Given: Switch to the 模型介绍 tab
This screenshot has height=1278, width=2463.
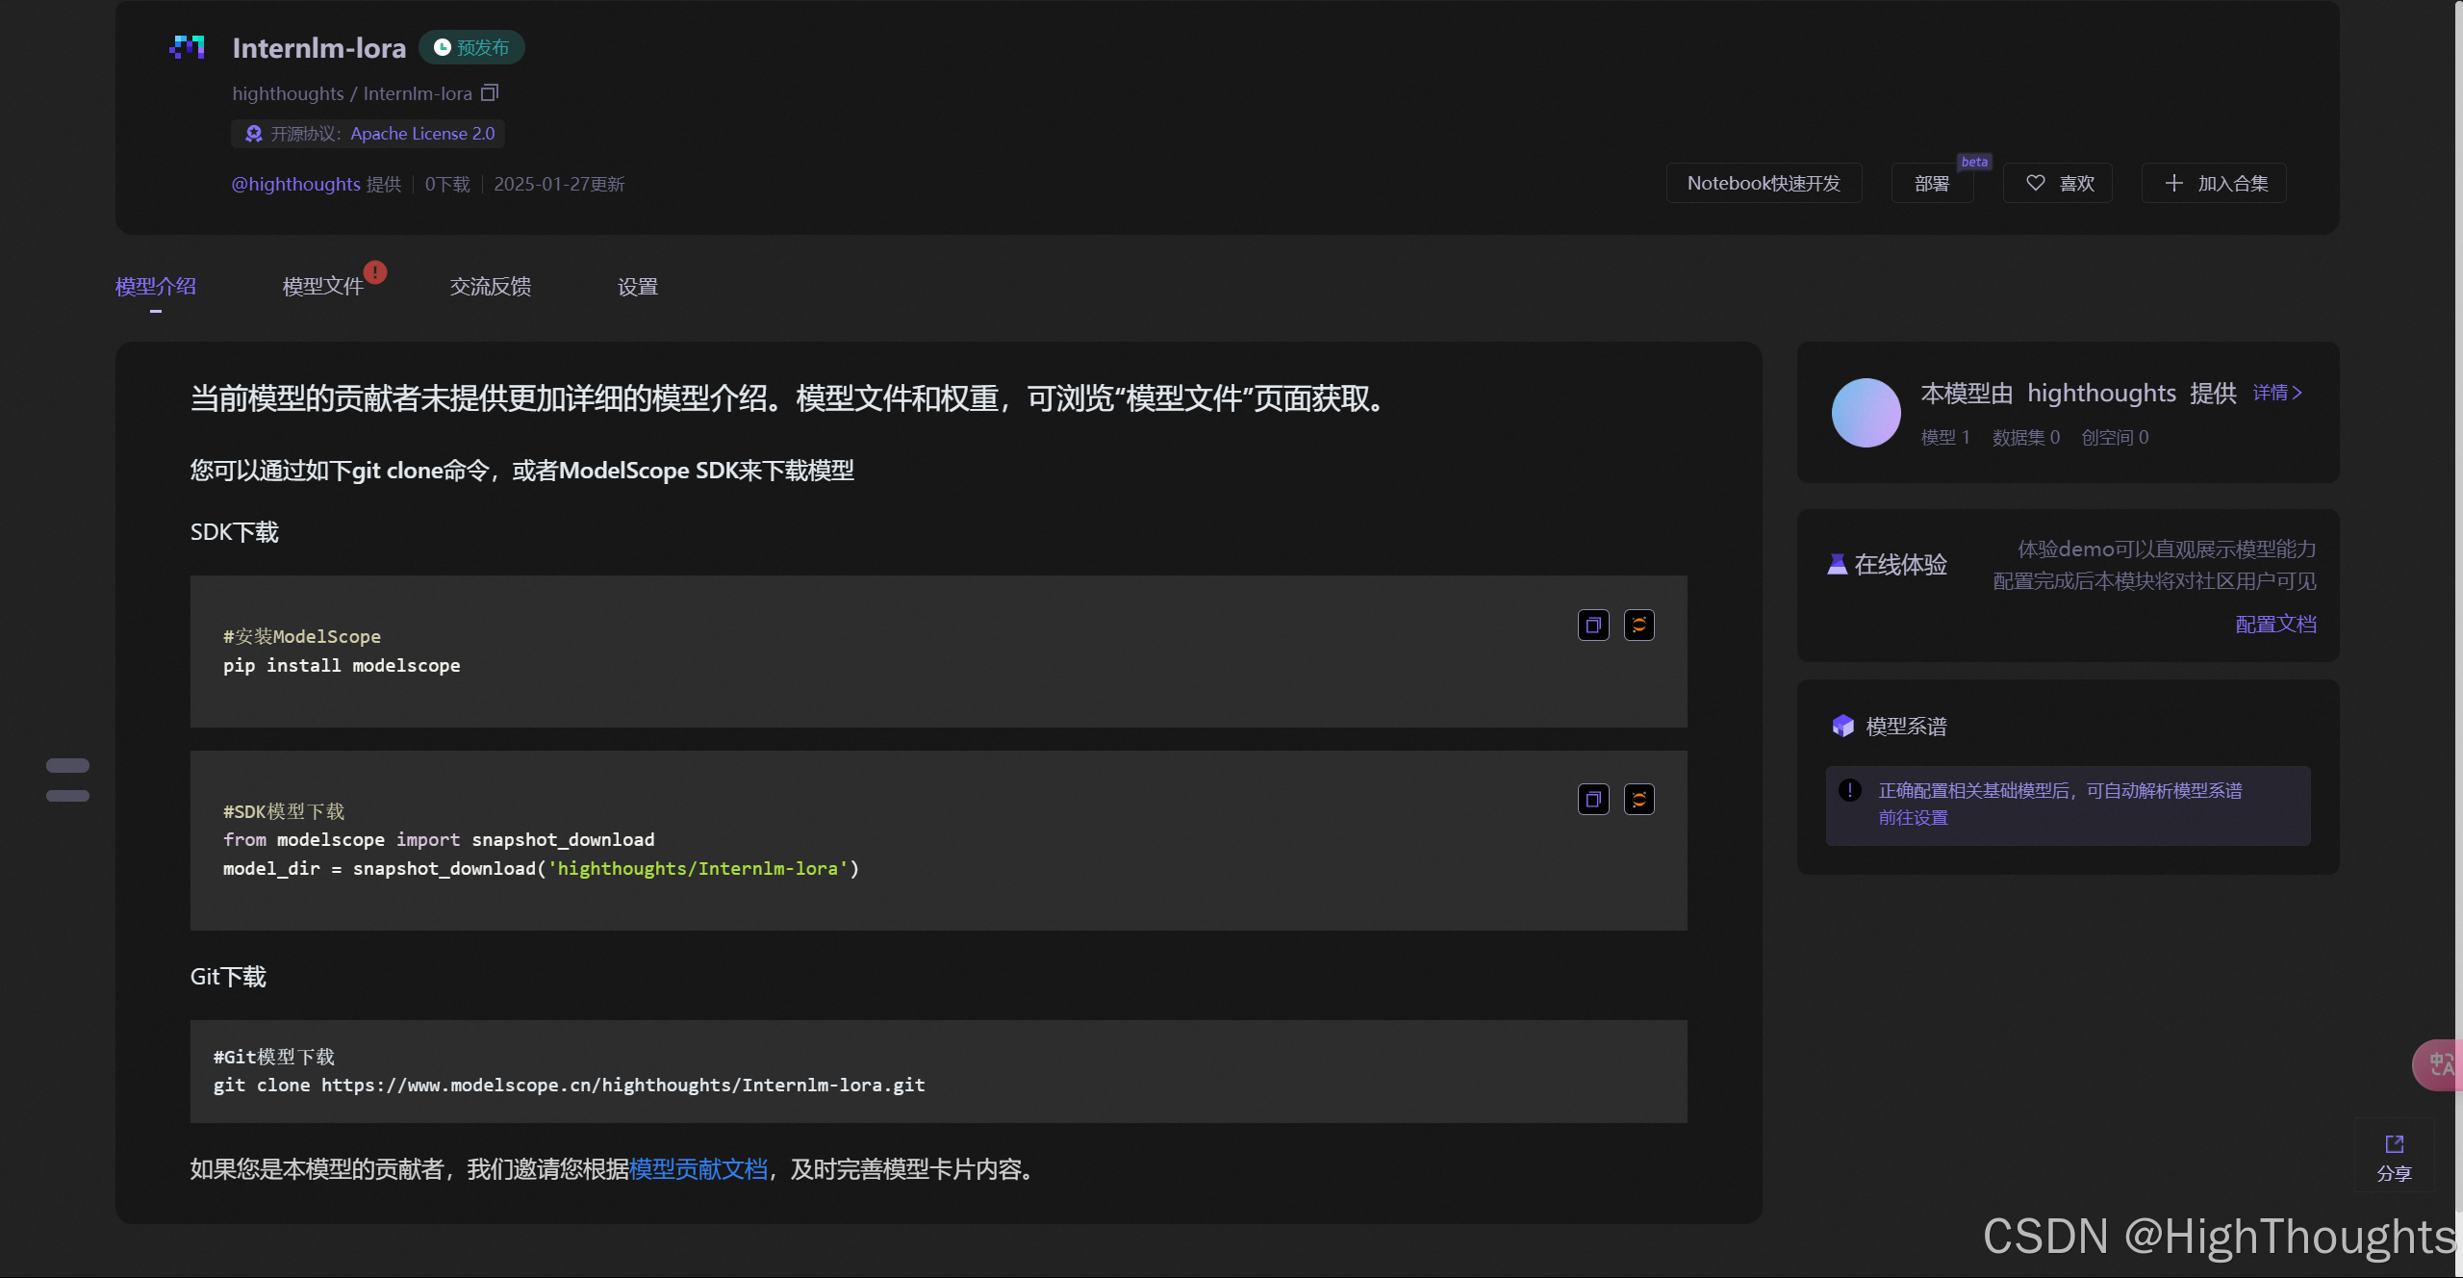Looking at the screenshot, I should [156, 286].
